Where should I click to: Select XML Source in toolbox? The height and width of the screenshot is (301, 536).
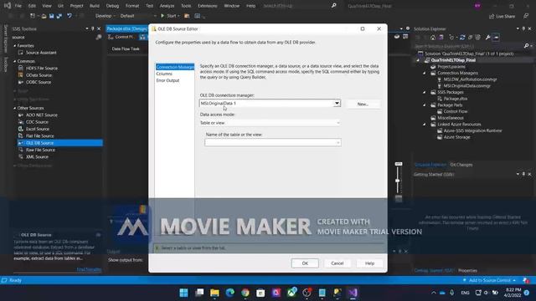click(37, 157)
